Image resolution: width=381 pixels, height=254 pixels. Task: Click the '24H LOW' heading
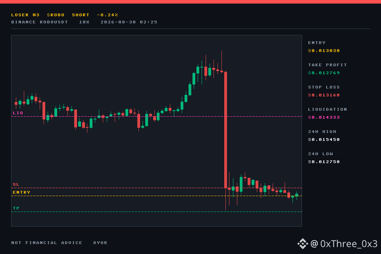[321, 154]
